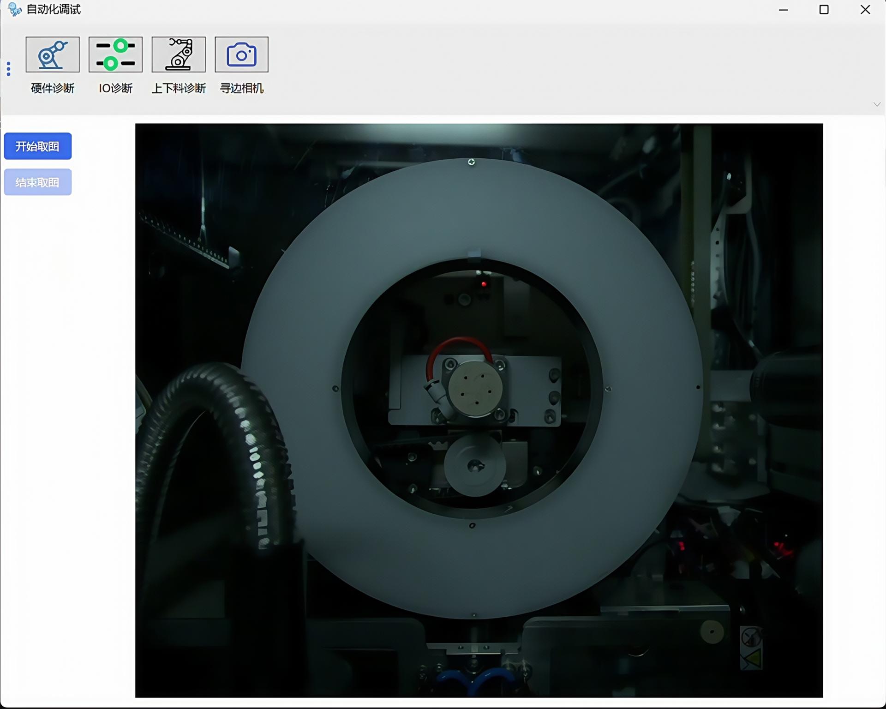The width and height of the screenshot is (886, 709).
Task: Click the 硬件诊断 text label
Action: point(53,88)
